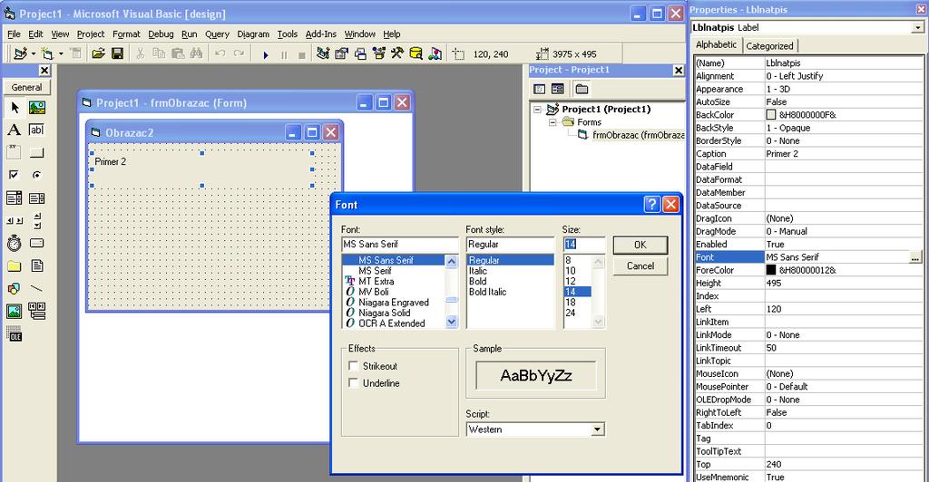Select the ListBox control in the toolbox

click(36, 198)
